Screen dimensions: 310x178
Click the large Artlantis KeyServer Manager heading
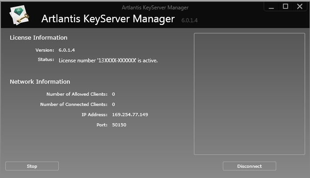(108, 19)
